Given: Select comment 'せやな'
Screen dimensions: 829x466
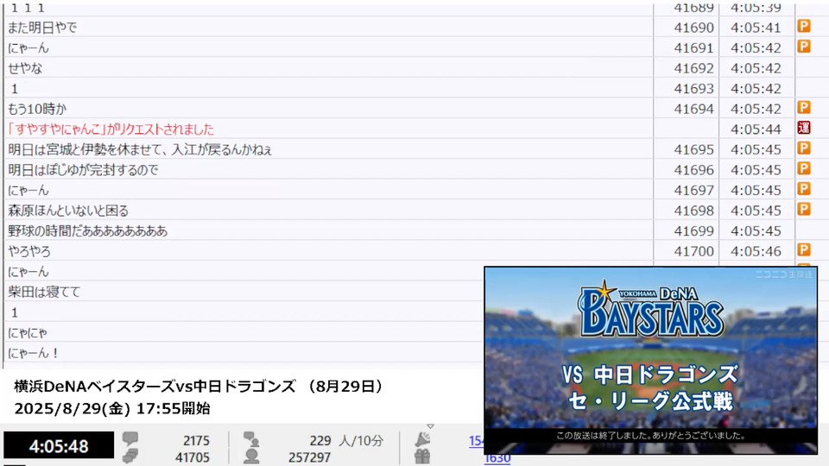Looking at the screenshot, I should pos(25,68).
